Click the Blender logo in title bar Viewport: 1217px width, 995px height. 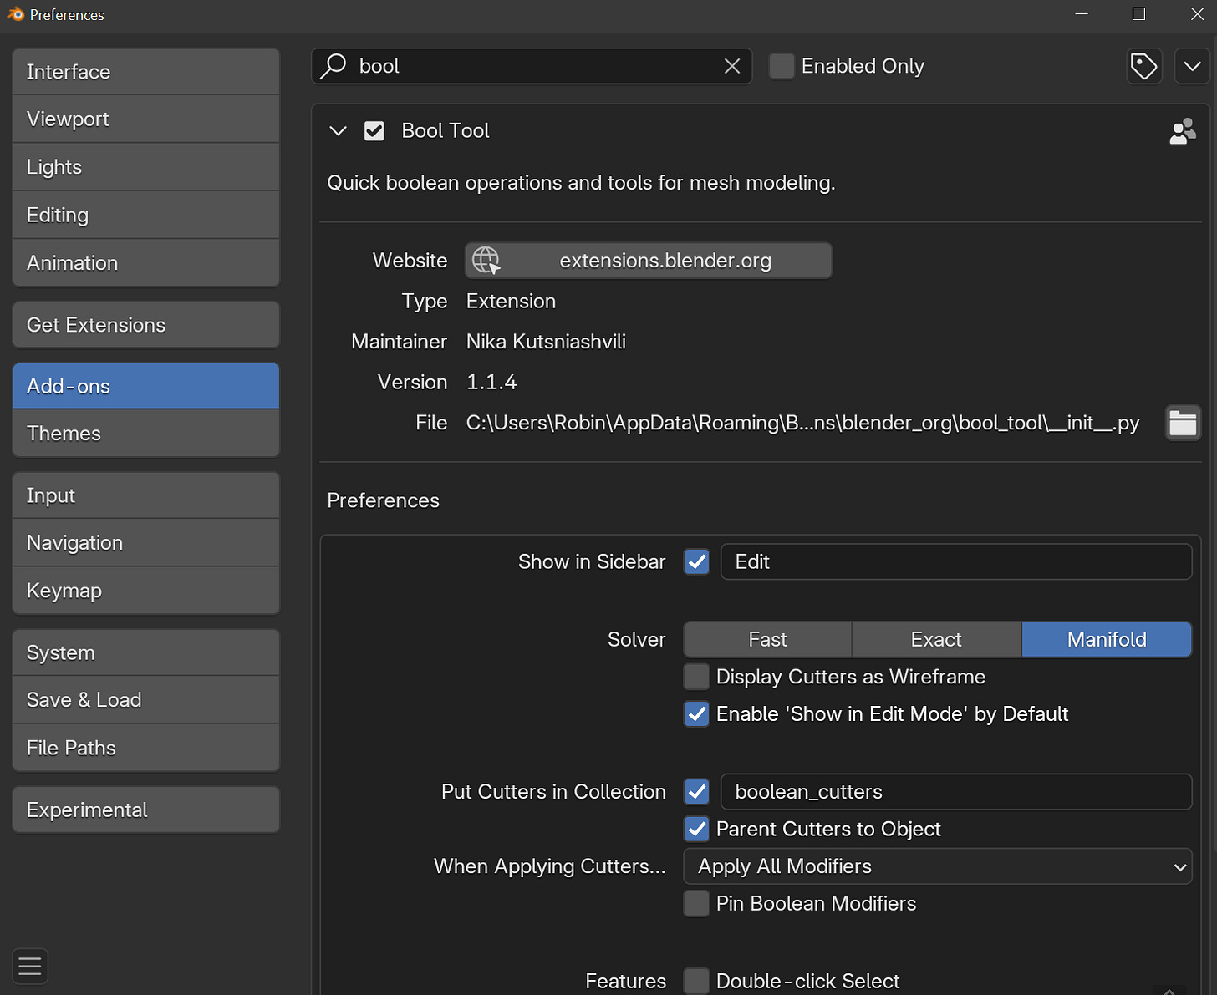point(15,14)
